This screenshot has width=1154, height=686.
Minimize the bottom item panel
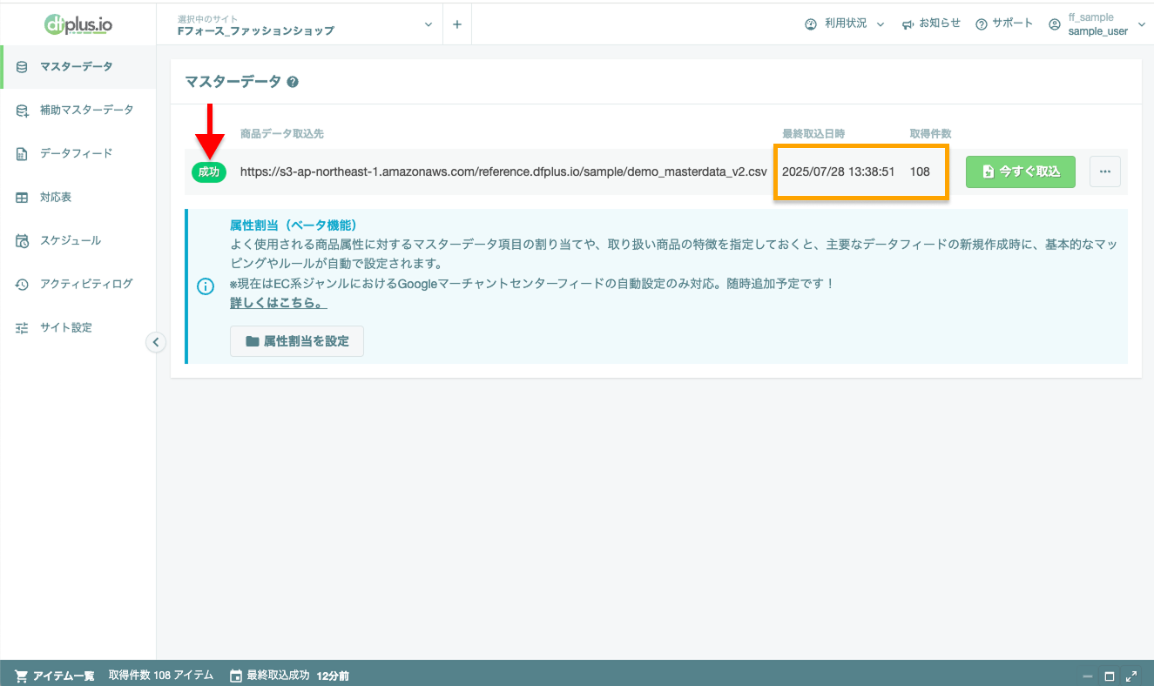(x=1087, y=676)
